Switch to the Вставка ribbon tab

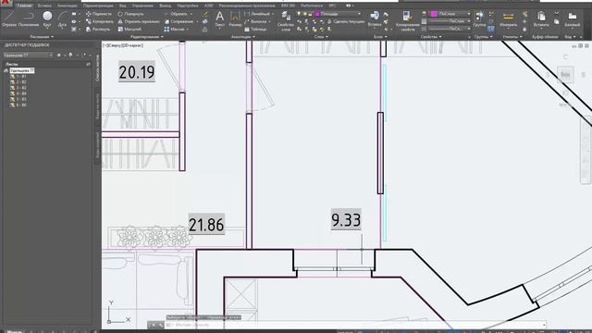click(x=44, y=6)
